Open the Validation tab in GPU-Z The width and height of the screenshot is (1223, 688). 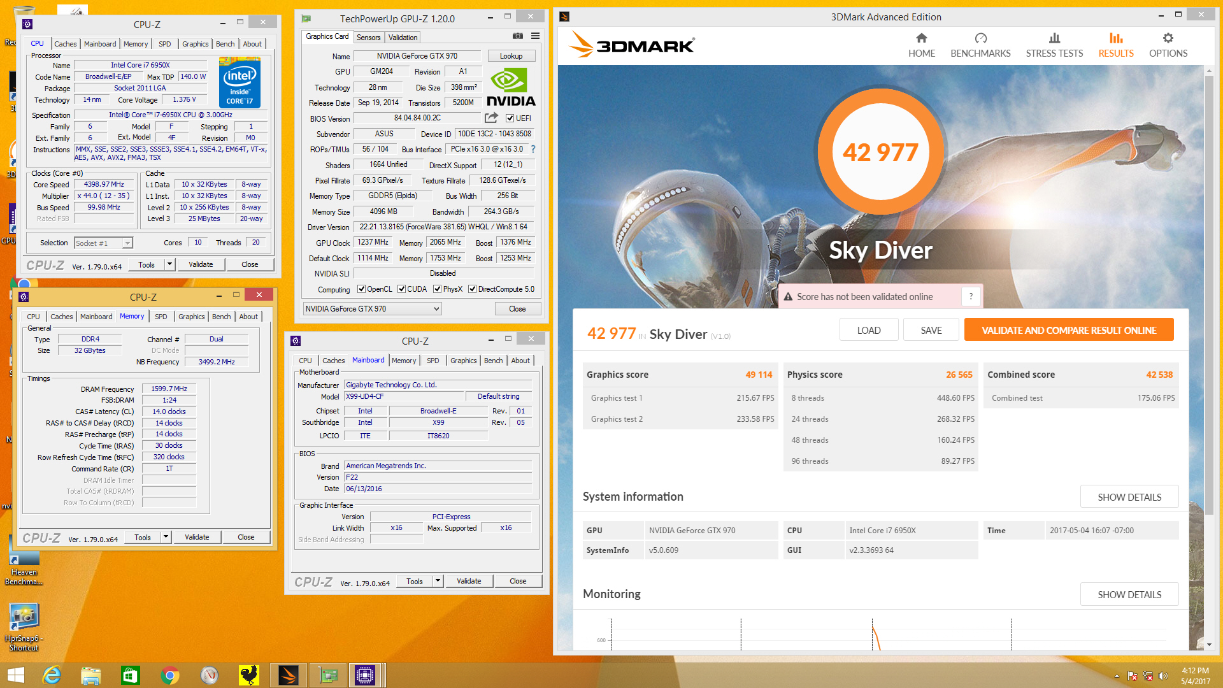pyautogui.click(x=403, y=38)
